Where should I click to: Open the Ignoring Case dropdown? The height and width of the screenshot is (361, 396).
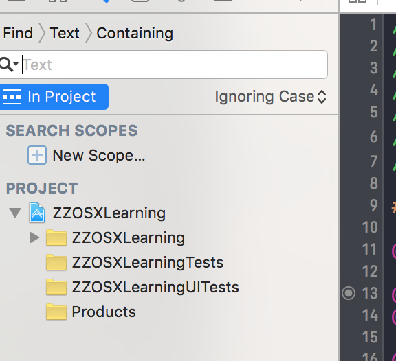pos(270,97)
